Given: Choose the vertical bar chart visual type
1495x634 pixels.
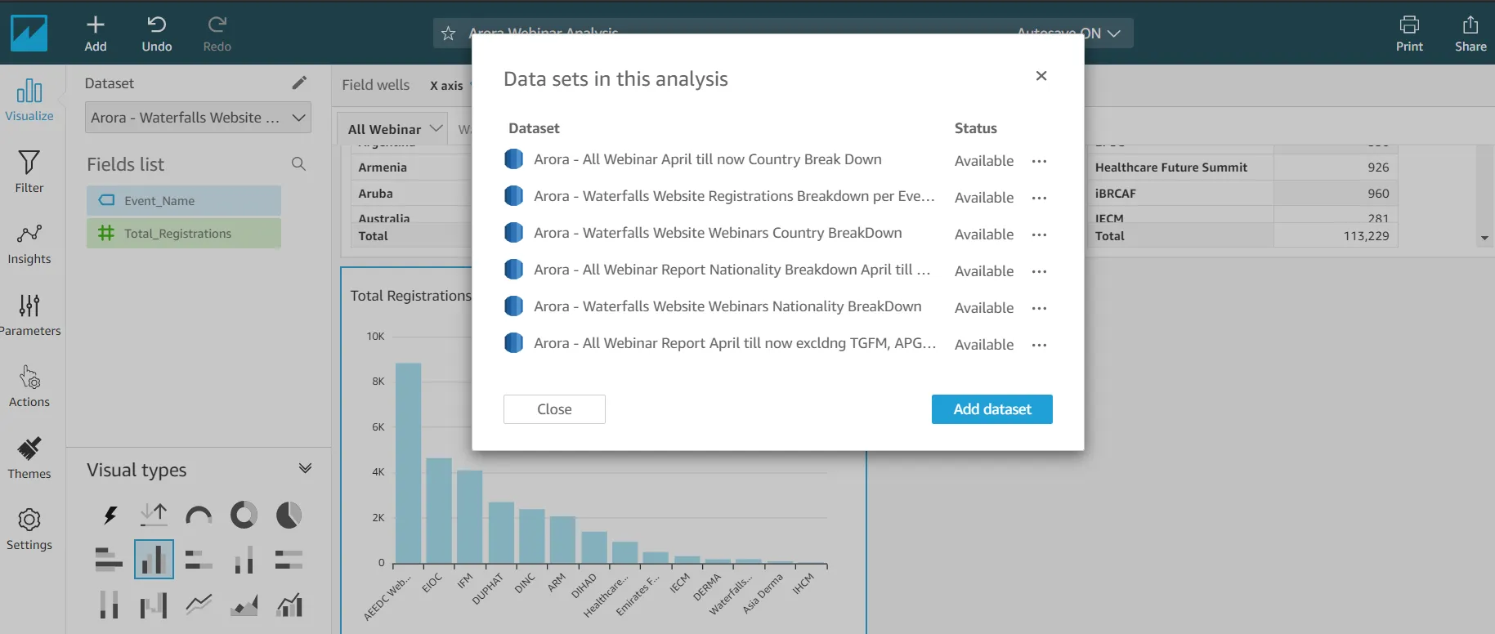Looking at the screenshot, I should coord(154,560).
